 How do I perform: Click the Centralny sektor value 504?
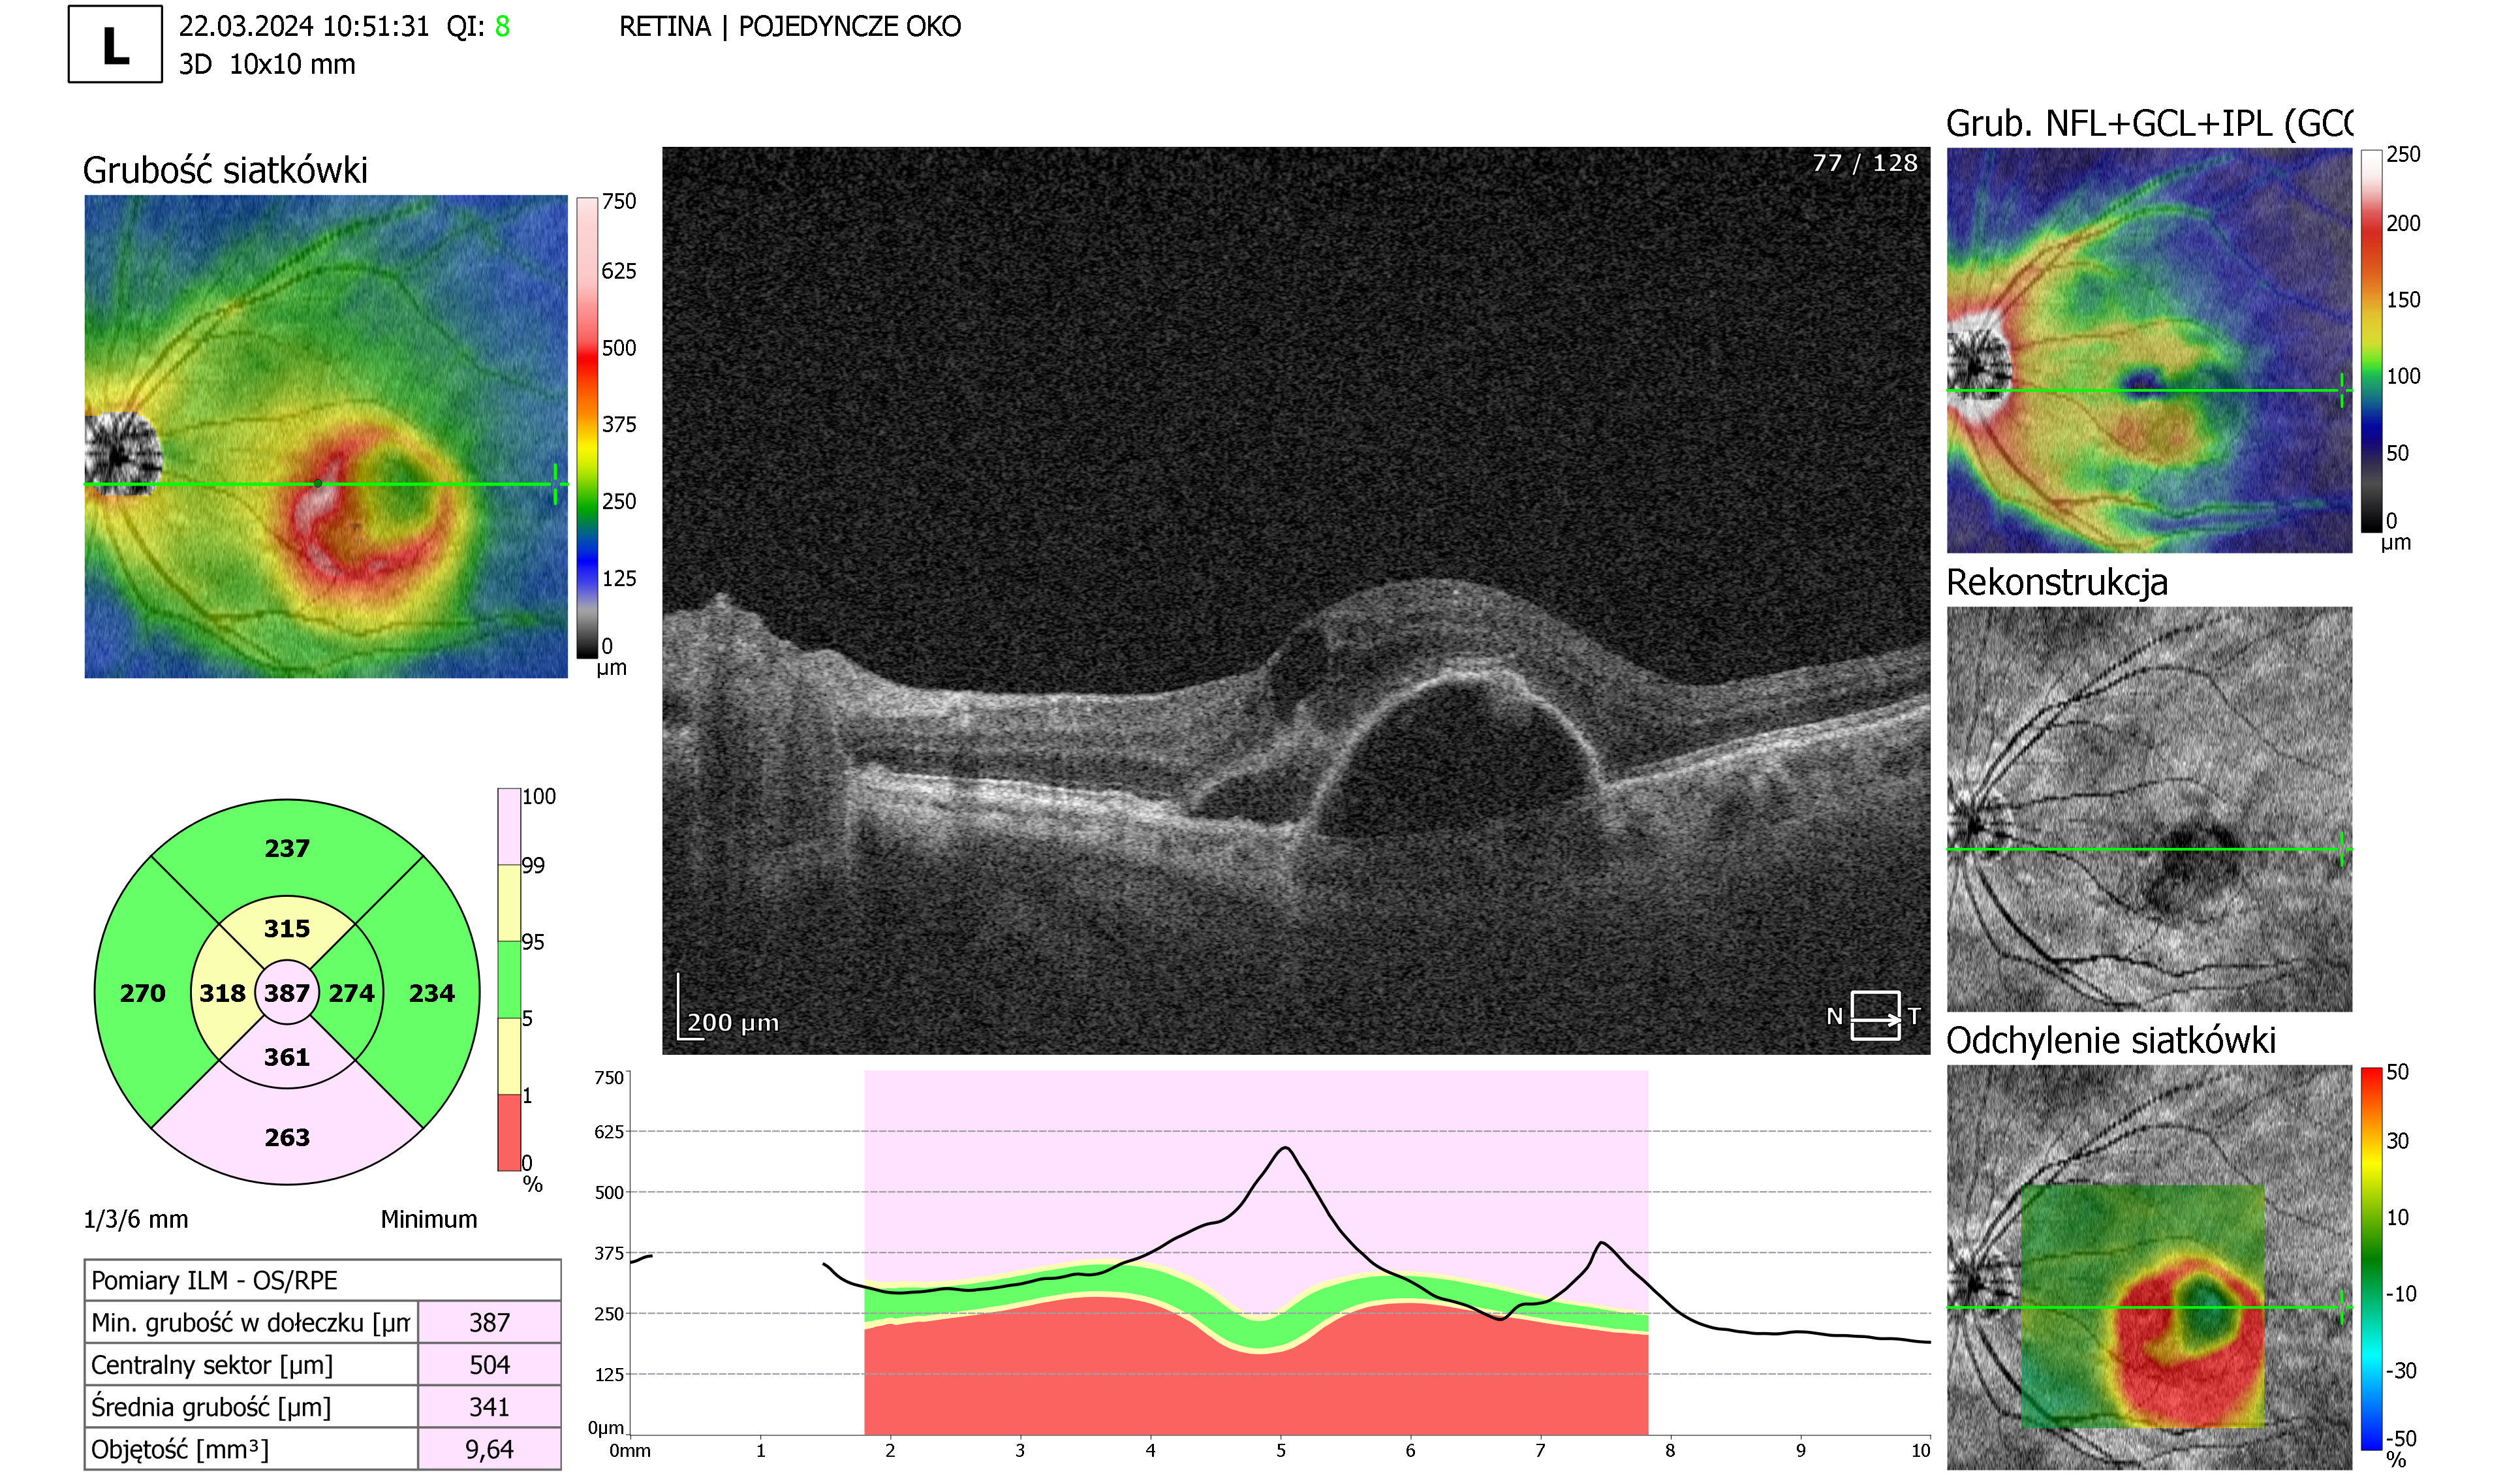(x=490, y=1364)
